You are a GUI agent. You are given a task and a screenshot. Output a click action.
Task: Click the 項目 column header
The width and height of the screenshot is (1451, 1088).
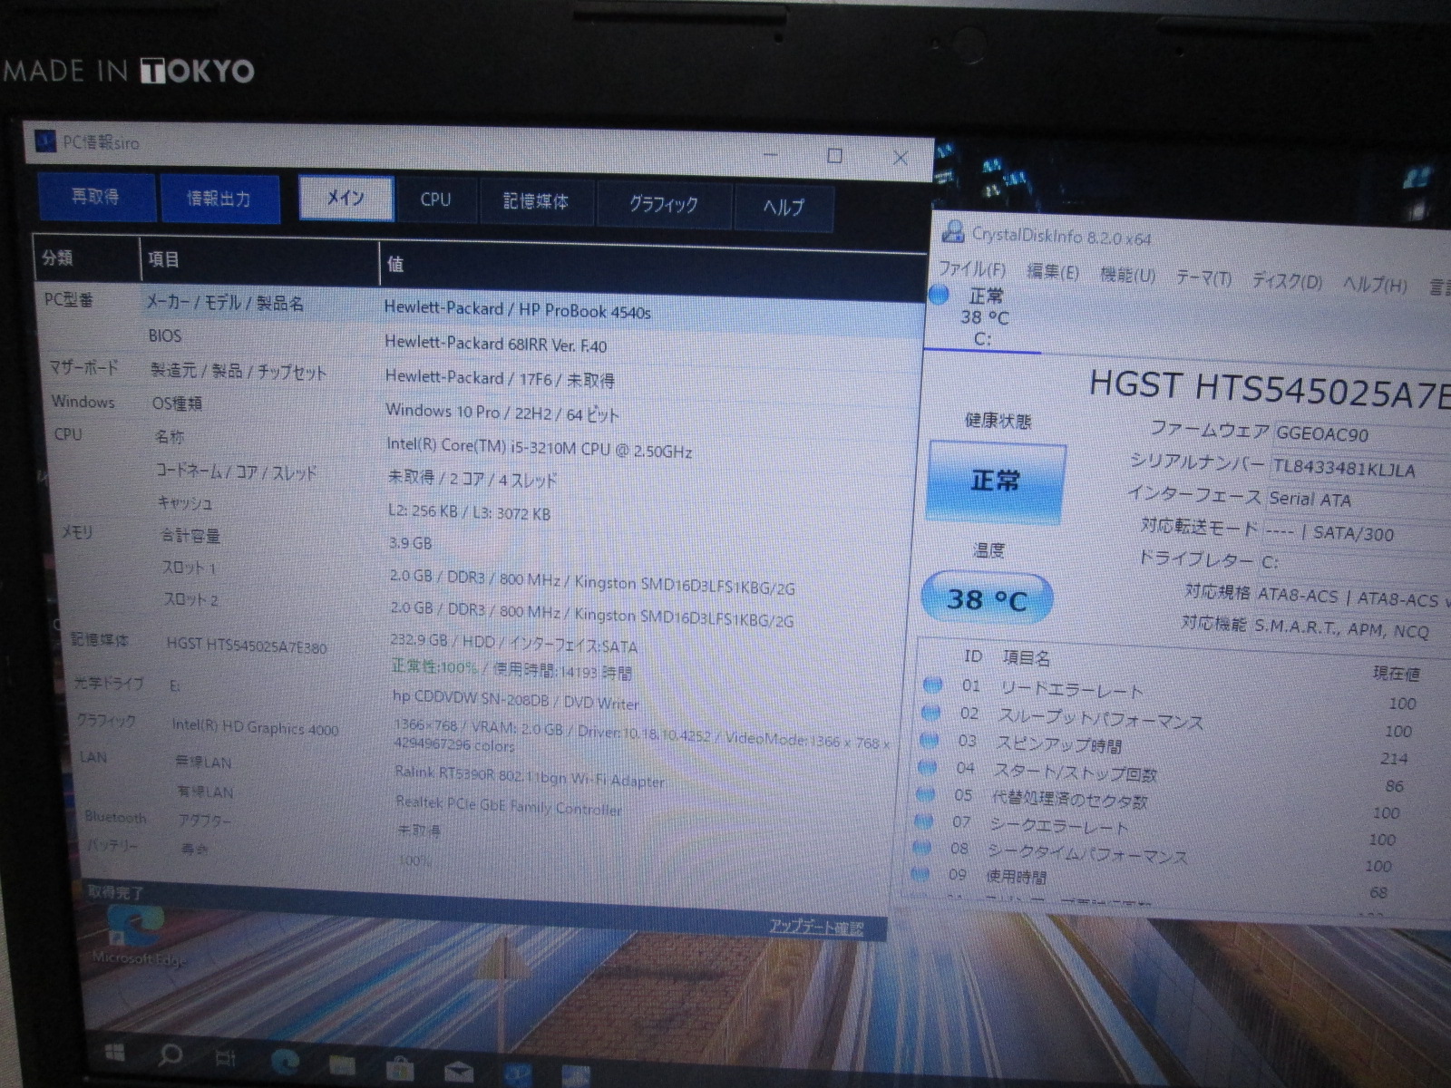pyautogui.click(x=260, y=261)
